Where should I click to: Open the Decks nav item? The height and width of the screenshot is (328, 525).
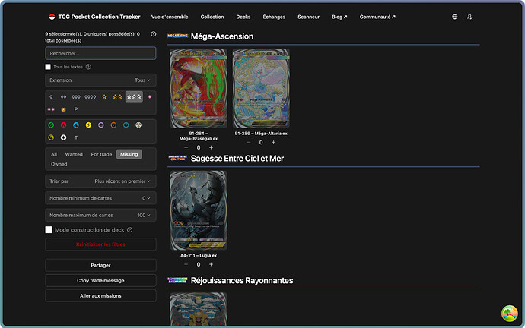243,17
